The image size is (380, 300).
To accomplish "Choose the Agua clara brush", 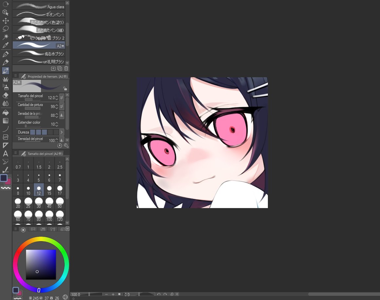I will [x=39, y=7].
